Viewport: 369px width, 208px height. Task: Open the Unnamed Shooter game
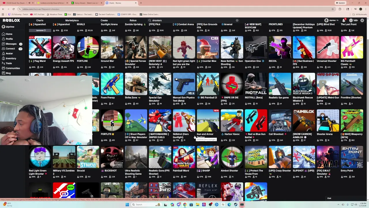[x=328, y=47]
